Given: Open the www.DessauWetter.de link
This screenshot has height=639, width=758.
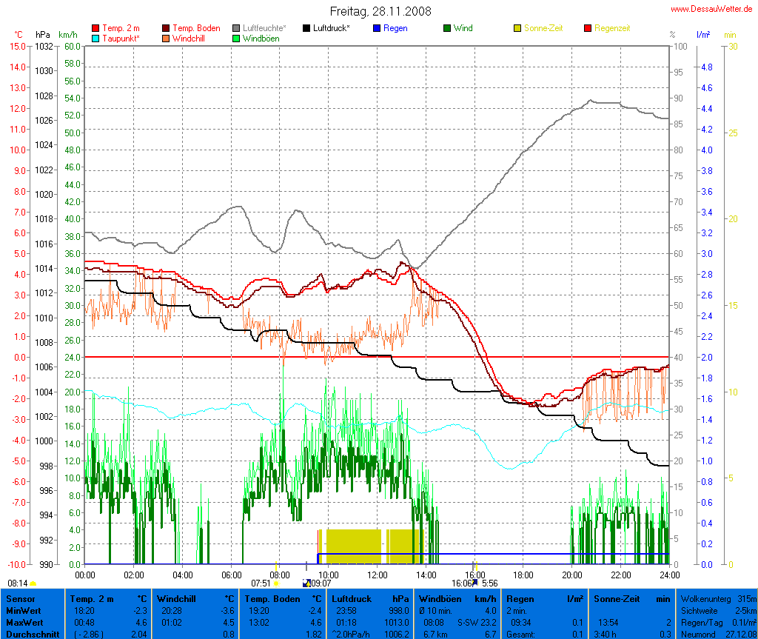Looking at the screenshot, I should [710, 9].
